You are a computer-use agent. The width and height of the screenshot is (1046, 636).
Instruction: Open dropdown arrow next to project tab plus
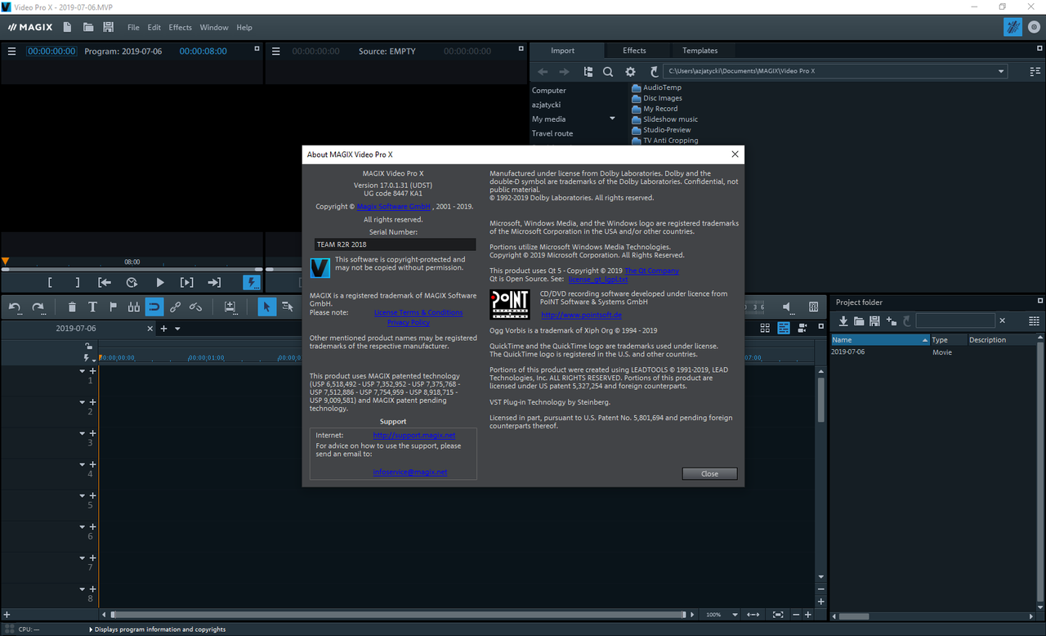[177, 329]
